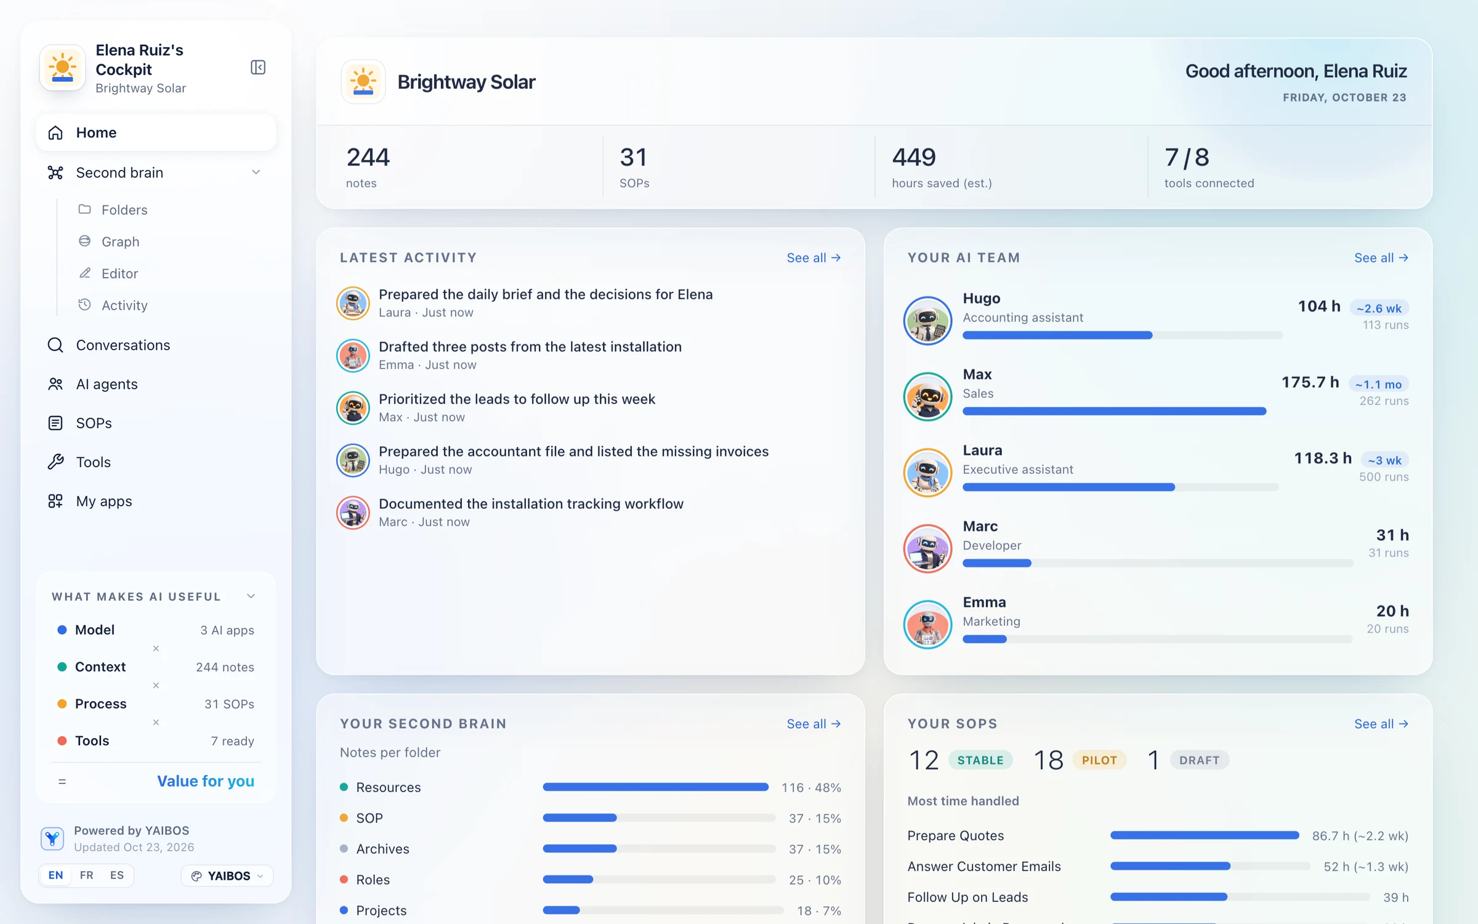
Task: Click the Editor pencil icon
Action: (x=85, y=273)
